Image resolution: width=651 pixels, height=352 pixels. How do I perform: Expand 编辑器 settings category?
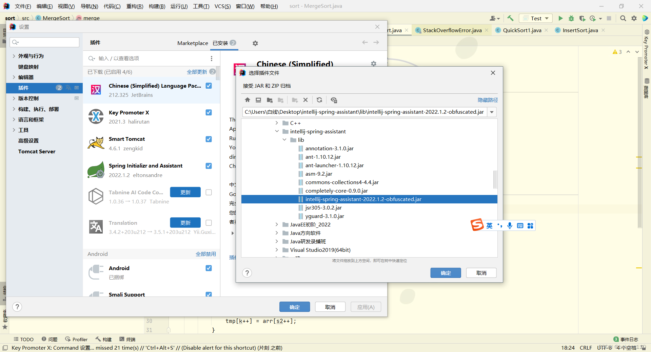14,77
